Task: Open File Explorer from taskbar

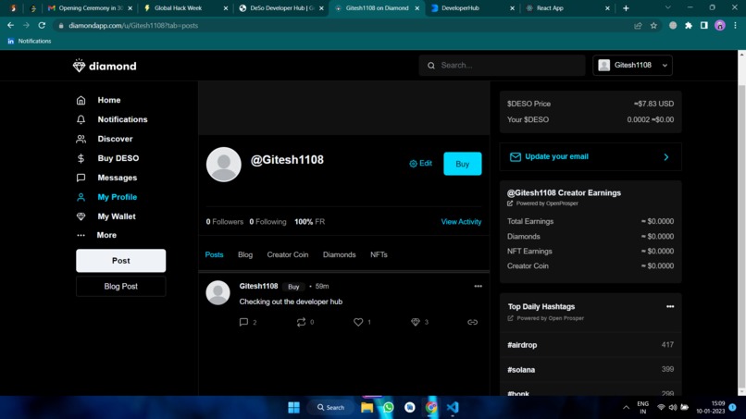Action: point(367,408)
